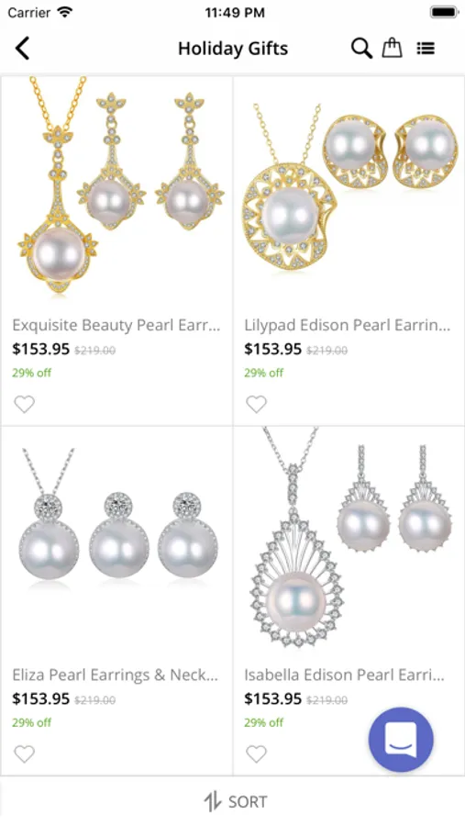This screenshot has height=826, width=465.
Task: Tap the Holiday Gifts page title
Action: click(x=233, y=49)
